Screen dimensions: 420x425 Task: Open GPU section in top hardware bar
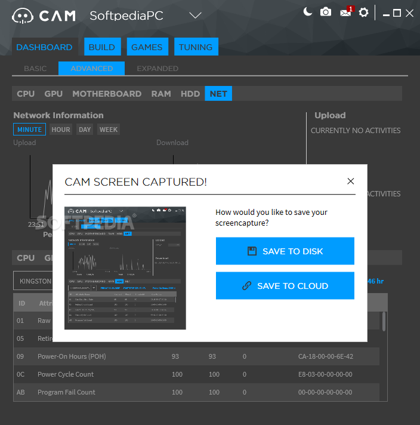tap(53, 94)
